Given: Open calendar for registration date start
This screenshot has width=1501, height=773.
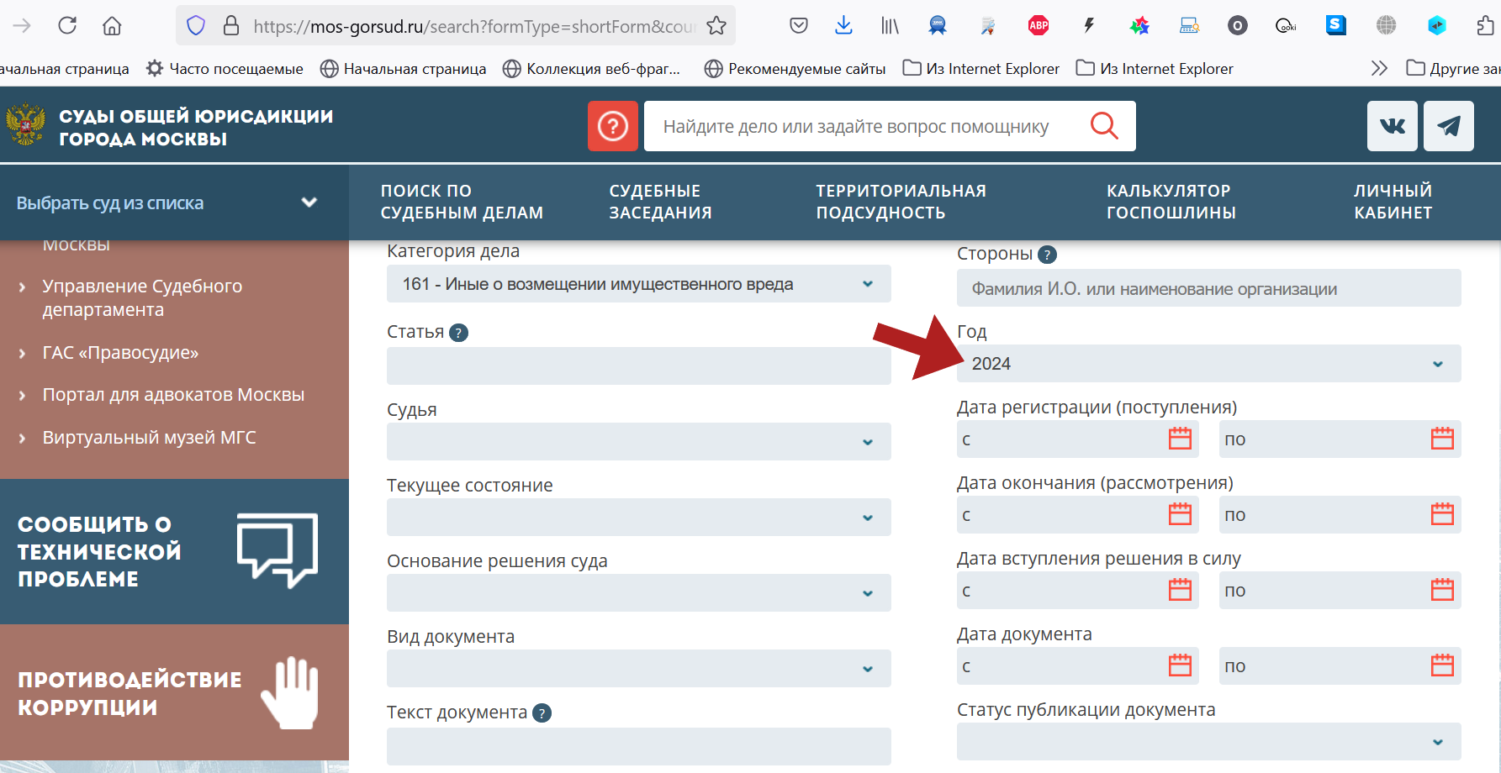Looking at the screenshot, I should (1180, 439).
